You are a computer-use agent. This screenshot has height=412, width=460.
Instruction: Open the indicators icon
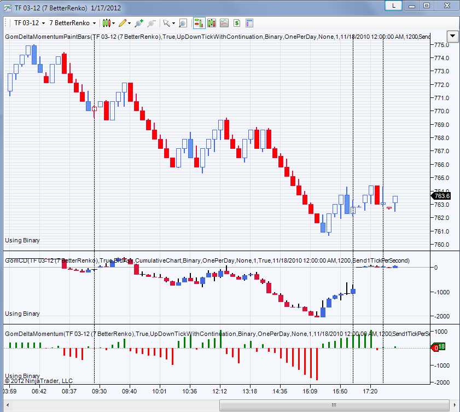pos(224,23)
